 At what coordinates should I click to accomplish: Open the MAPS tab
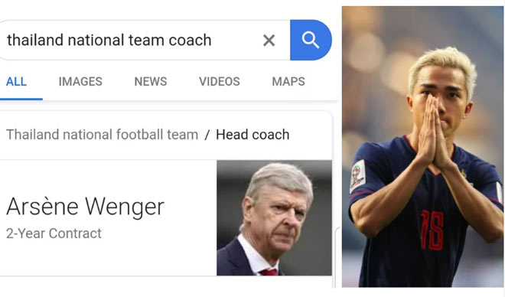[x=288, y=81]
